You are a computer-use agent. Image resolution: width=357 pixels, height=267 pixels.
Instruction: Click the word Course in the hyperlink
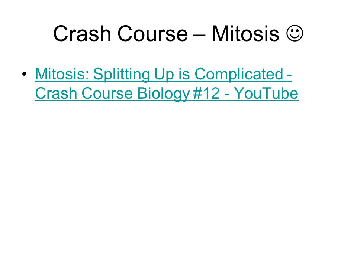coord(107,93)
